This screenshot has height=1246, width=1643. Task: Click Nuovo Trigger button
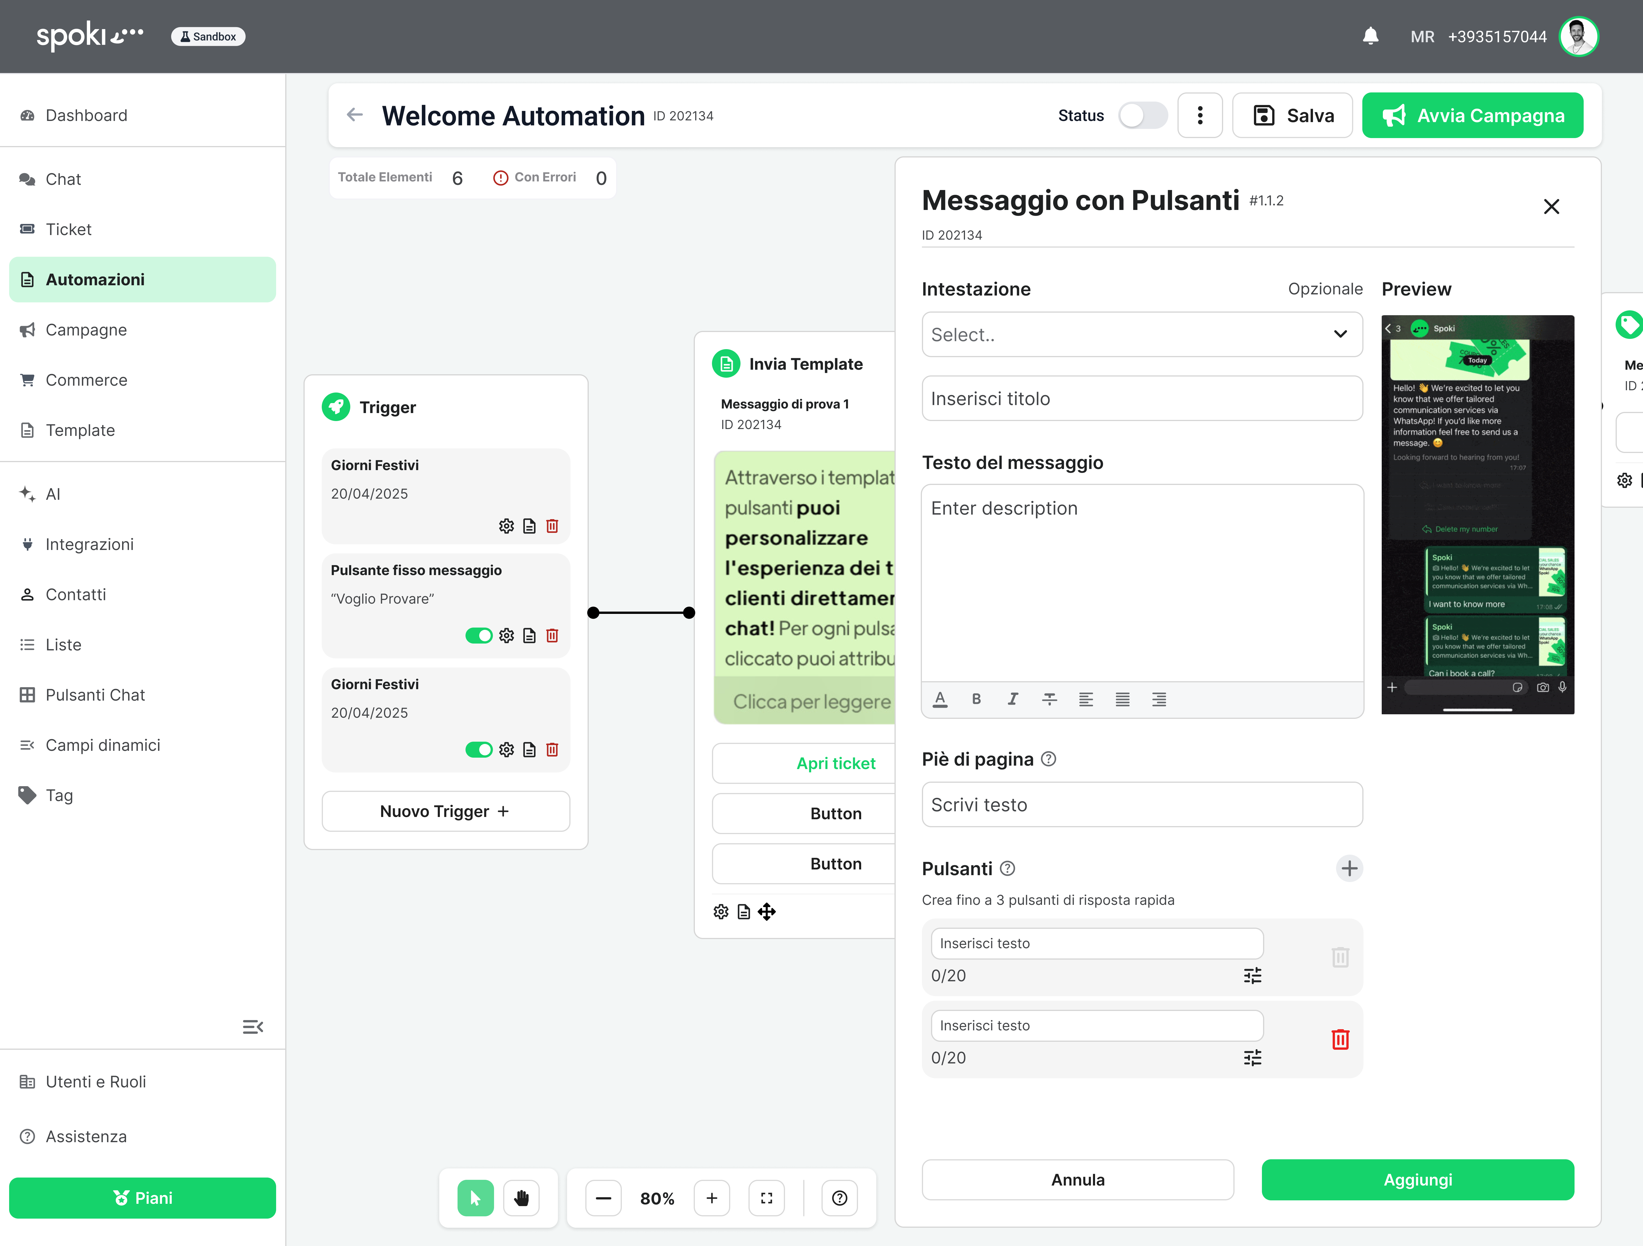(445, 811)
